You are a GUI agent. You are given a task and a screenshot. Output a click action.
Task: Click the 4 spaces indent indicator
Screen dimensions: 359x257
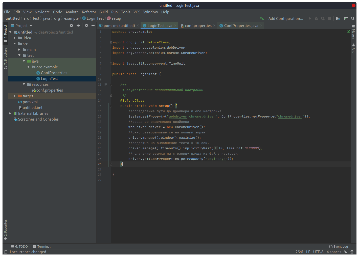point(334,252)
